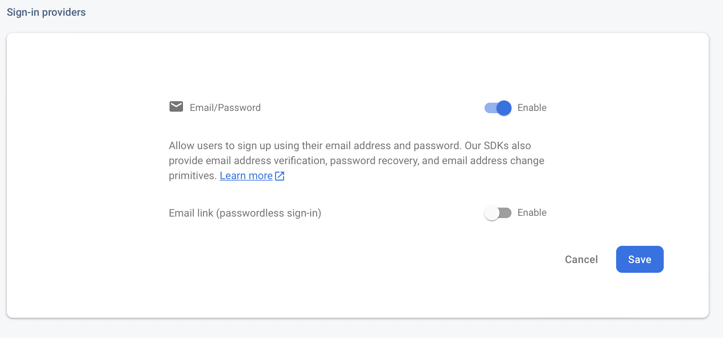Click the "Allow users to sign up" description line
Viewport: 723px width, 338px height.
tap(350, 145)
